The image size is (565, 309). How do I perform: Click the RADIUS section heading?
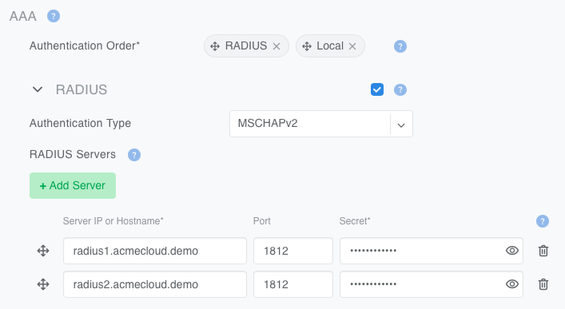(82, 89)
